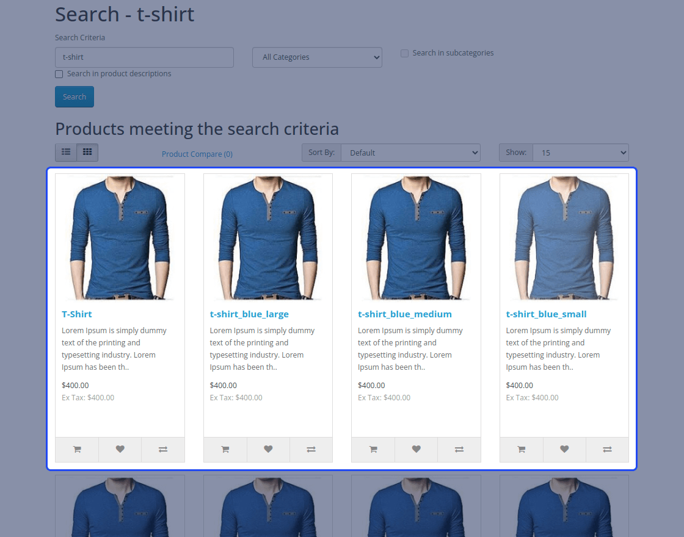Open the t-shirt_blue_large title link
The image size is (684, 537).
[x=249, y=314]
